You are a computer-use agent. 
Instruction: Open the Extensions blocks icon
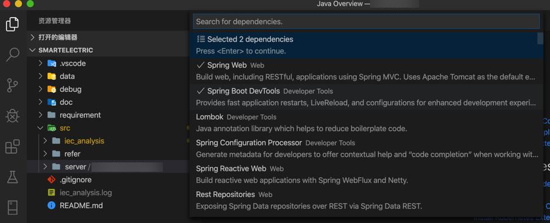tap(12, 147)
